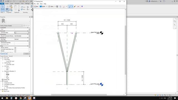This screenshot has height=100, width=178.
Task: Select the Highlighter tool
Action: 75,7
